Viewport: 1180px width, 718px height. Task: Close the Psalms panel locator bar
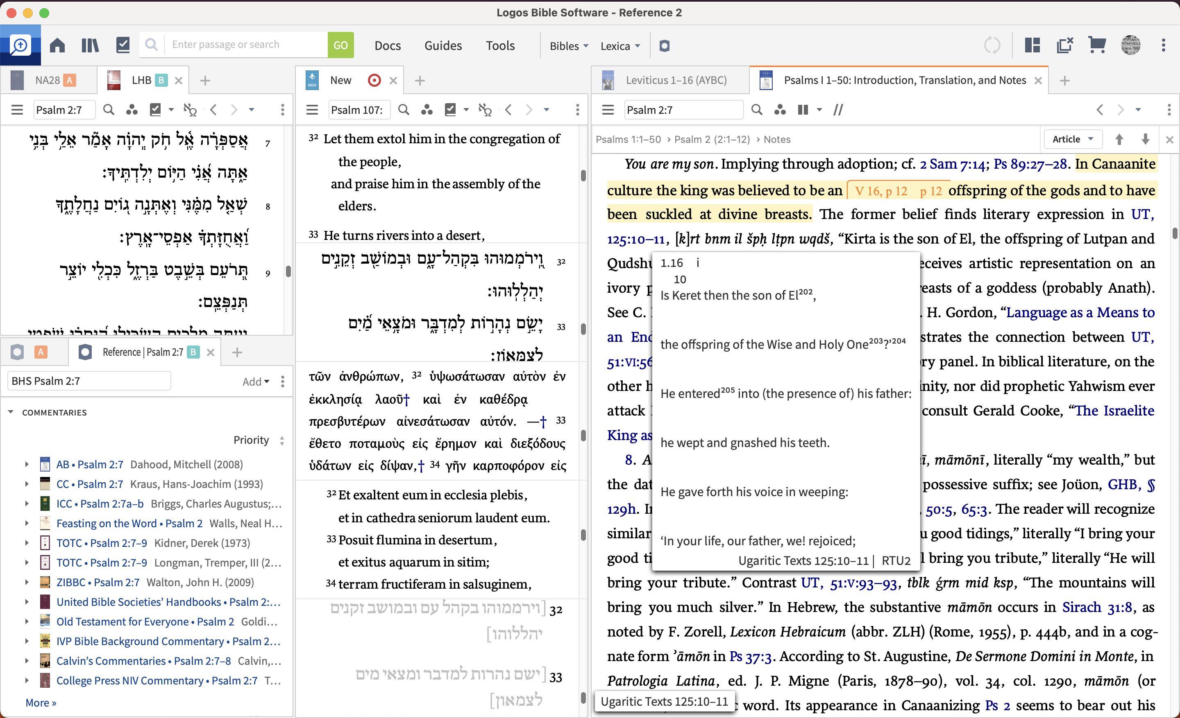pos(1169,140)
